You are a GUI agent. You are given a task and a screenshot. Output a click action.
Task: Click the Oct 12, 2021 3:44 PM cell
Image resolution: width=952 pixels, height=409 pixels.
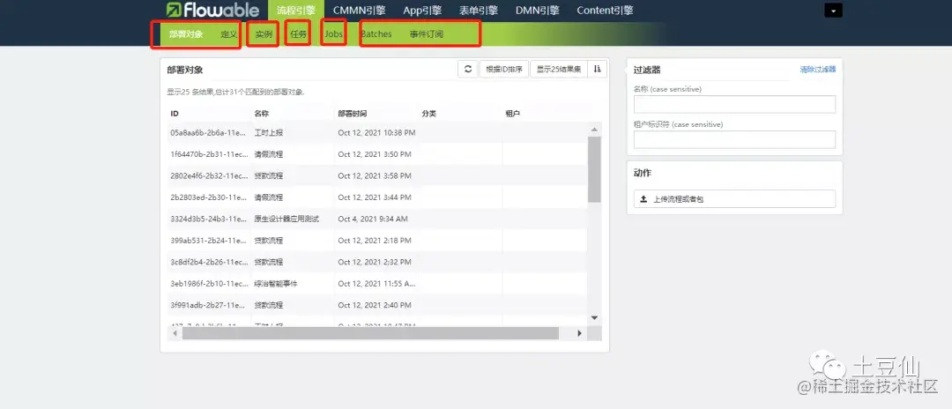[376, 197]
